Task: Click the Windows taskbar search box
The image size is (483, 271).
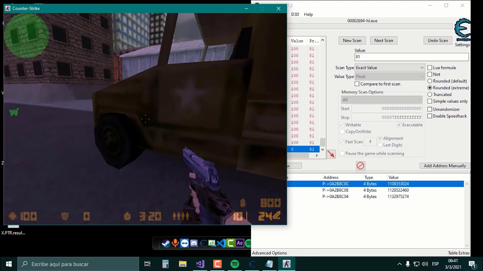Action: [x=78, y=264]
